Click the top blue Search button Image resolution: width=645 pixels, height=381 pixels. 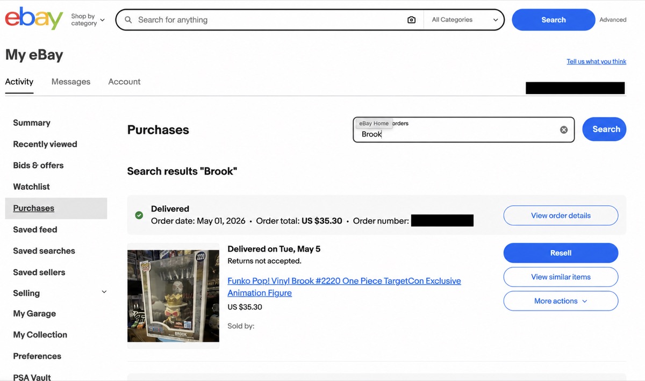pos(553,20)
